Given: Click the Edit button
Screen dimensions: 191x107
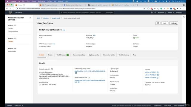Looking at the screenshot, I should tap(165, 23).
